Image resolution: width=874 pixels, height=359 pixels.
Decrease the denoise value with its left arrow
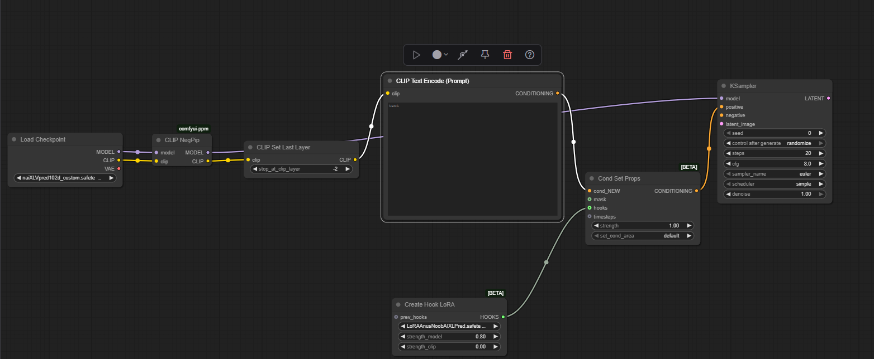click(729, 194)
